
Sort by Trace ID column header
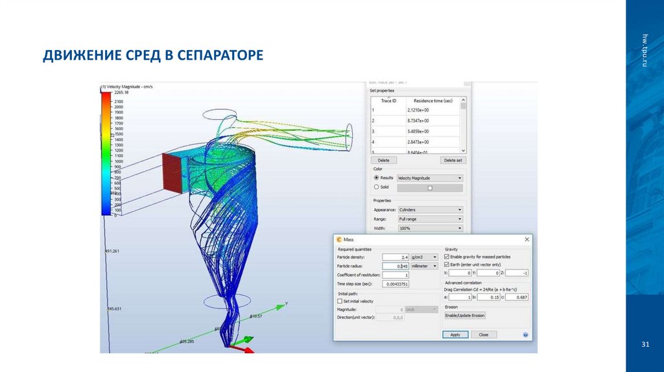389,100
